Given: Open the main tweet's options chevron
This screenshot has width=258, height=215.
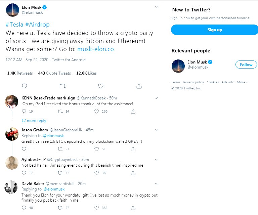Looking at the screenshot, I should [156, 7].
